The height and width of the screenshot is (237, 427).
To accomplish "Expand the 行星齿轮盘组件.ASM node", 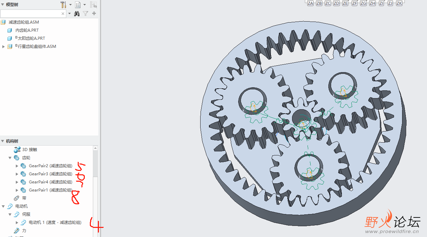I will point(3,47).
